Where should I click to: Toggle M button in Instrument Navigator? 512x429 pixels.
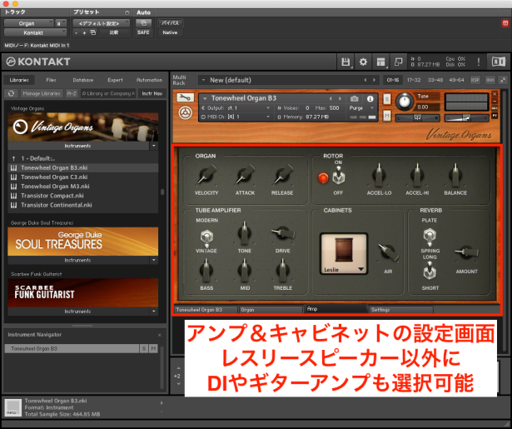(x=153, y=349)
